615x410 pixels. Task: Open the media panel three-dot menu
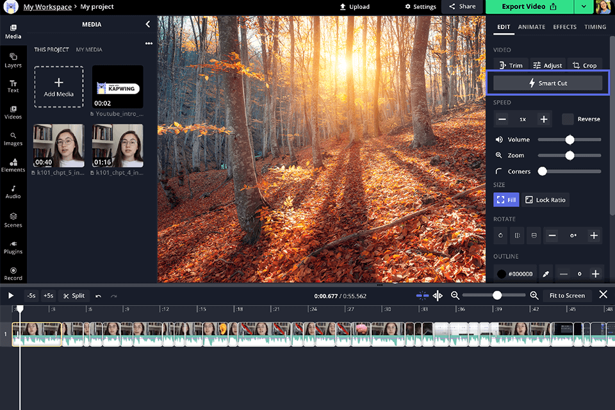pos(149,44)
